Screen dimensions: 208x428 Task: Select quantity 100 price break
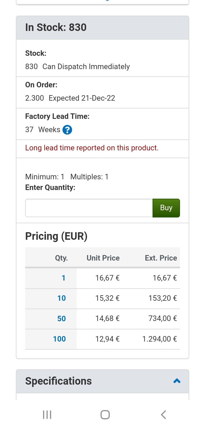(60, 339)
